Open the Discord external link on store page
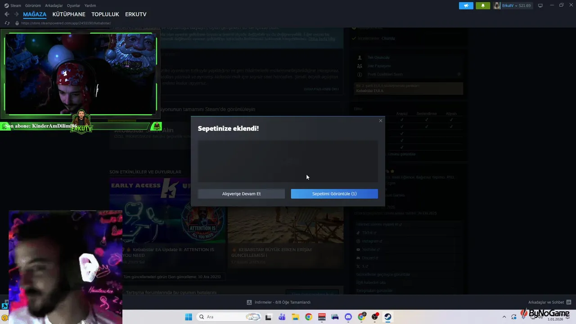The width and height of the screenshot is (576, 324). pyautogui.click(x=371, y=258)
